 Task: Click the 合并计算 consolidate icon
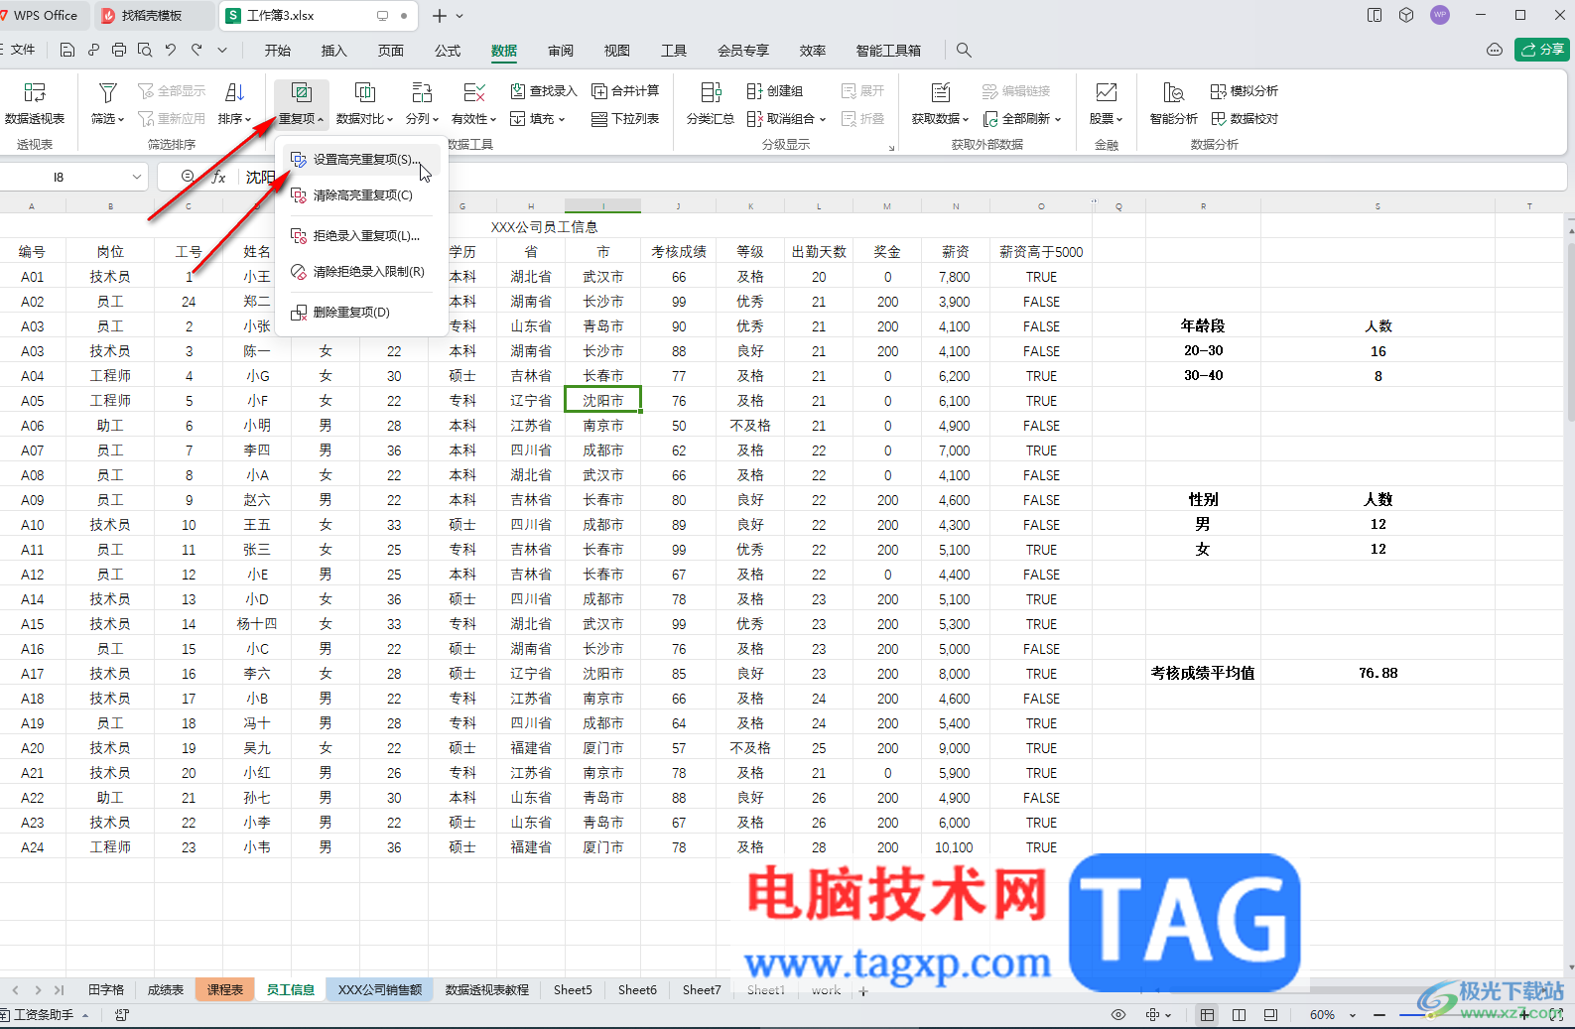[599, 91]
